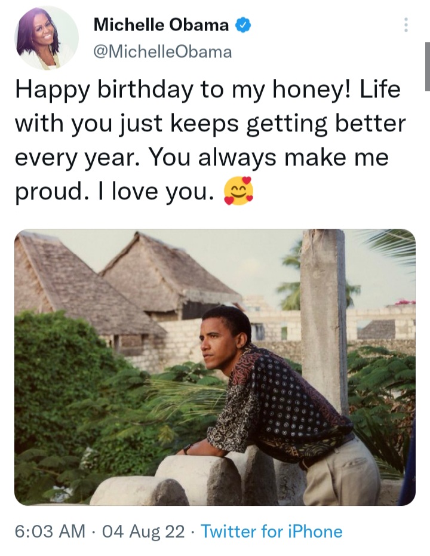Open the Michelle Obama display name
This screenshot has width=430, height=556.
pos(161,25)
